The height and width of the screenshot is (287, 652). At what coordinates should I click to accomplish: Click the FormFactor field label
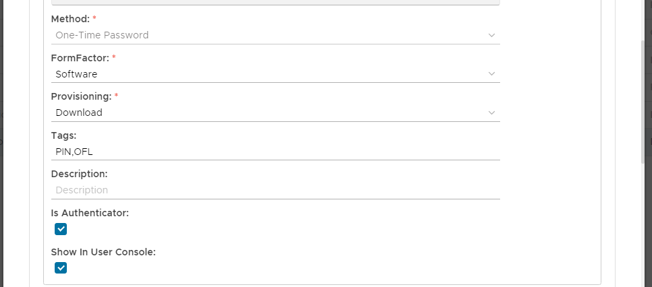pos(80,58)
